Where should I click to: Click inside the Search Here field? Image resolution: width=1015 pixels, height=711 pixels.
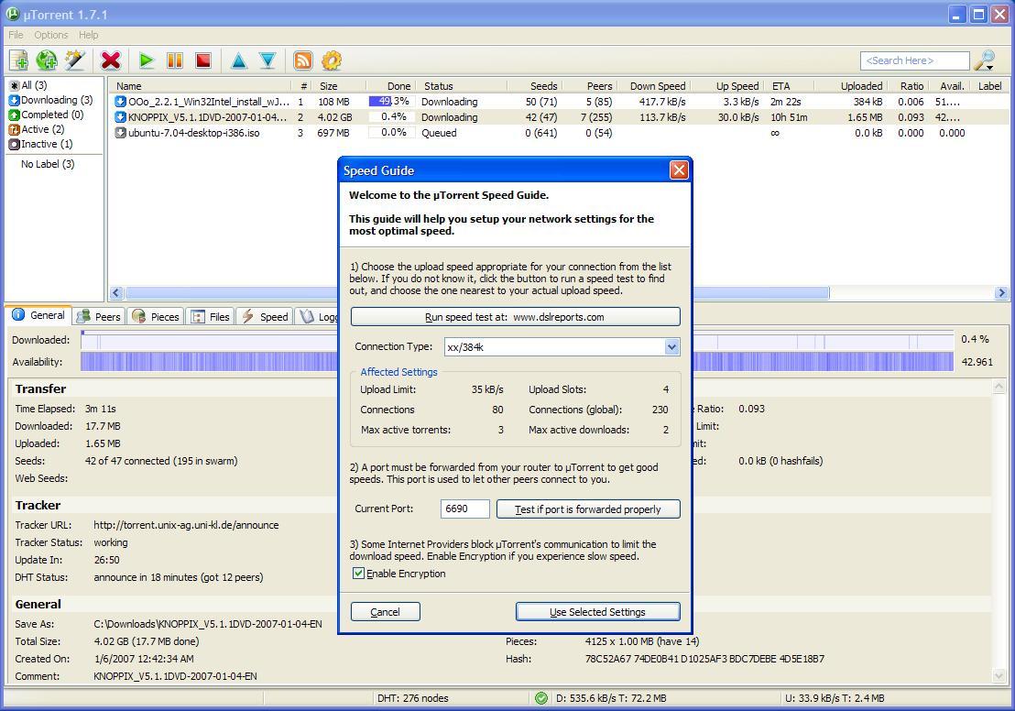(914, 60)
